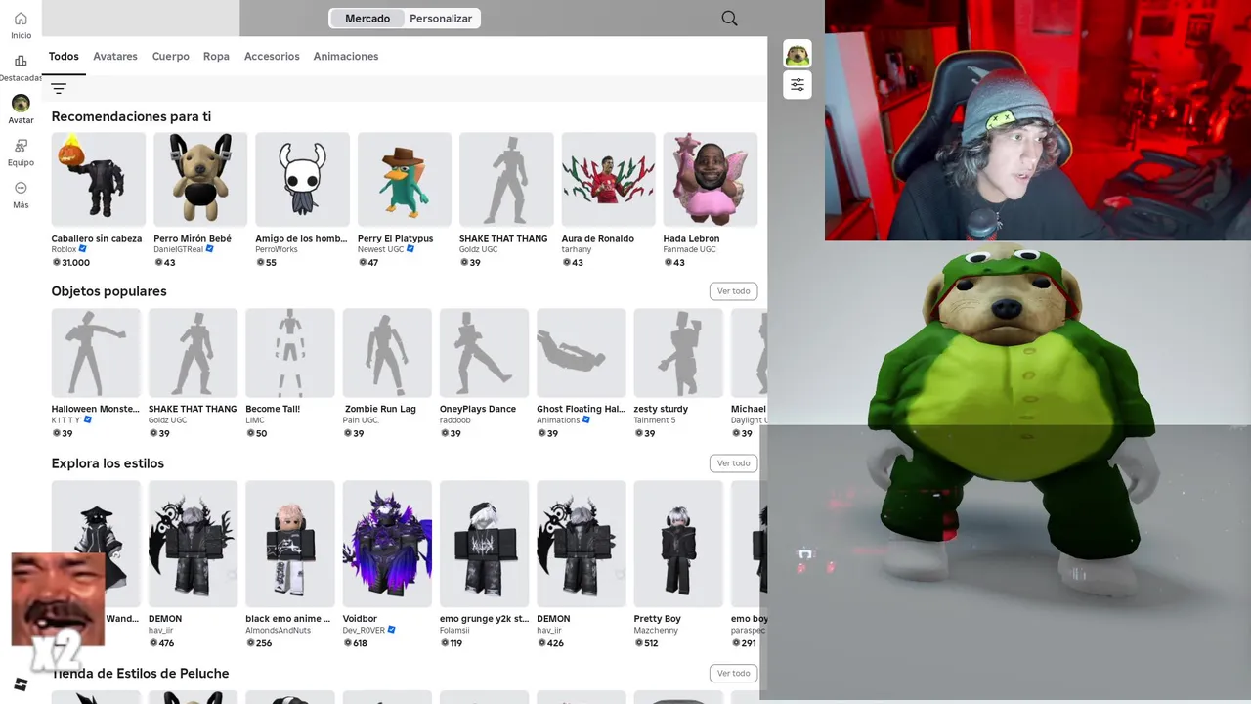Click Ver todo for Explora los estilos
Screen dimensions: 1251x704
(733, 463)
